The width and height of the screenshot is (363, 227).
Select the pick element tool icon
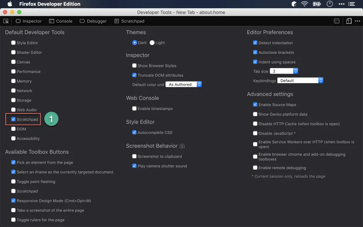click(x=6, y=21)
